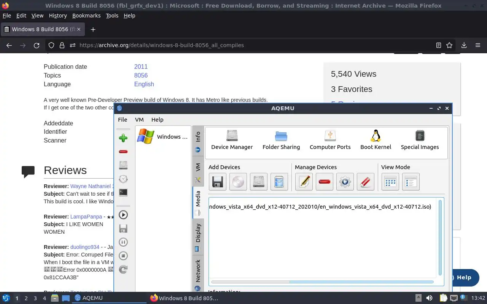The image size is (487, 304).
Task: Open the terminal console icon in AQEMU sidebar
Action: (123, 193)
